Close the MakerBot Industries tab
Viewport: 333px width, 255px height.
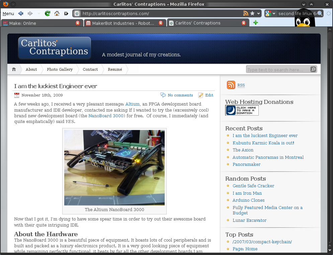tap(161, 23)
